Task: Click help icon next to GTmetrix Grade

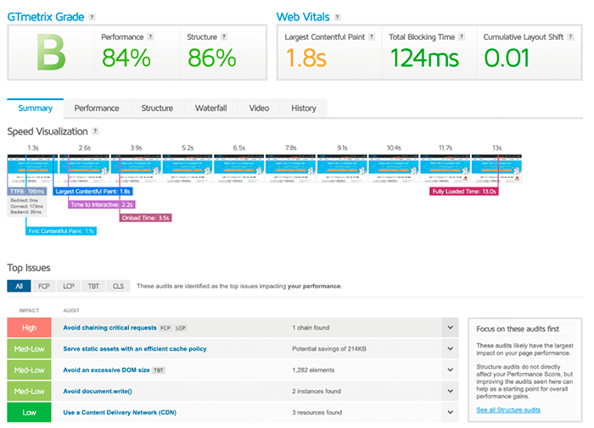Action: 92,17
